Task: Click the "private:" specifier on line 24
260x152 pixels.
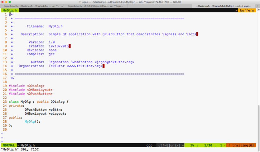Action: click(x=17, y=105)
